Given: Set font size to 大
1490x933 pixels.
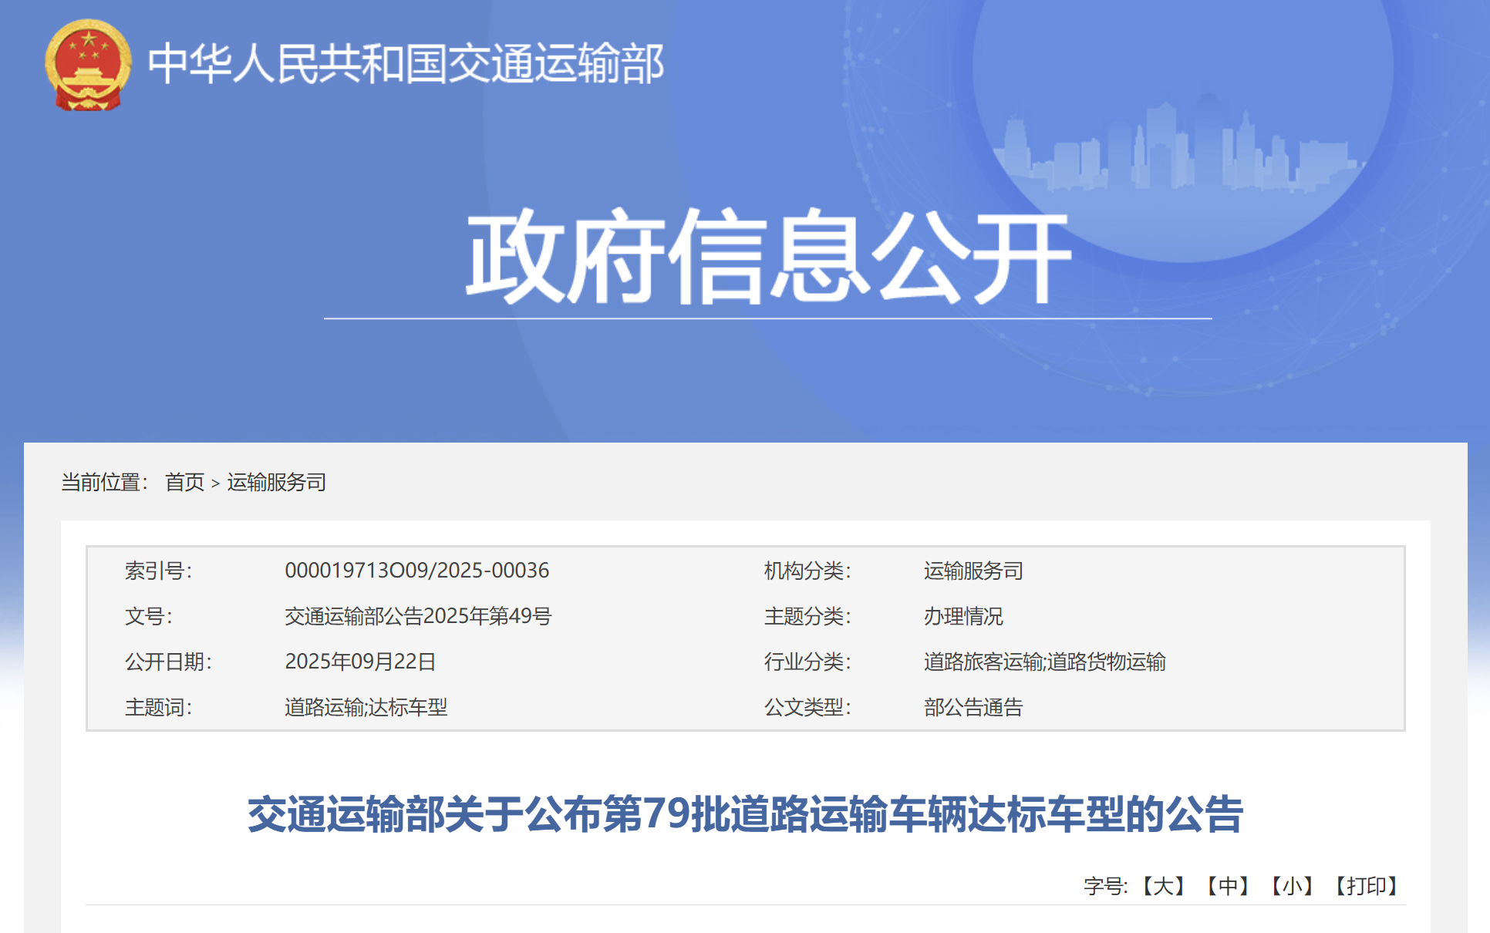Looking at the screenshot, I should point(1163,886).
